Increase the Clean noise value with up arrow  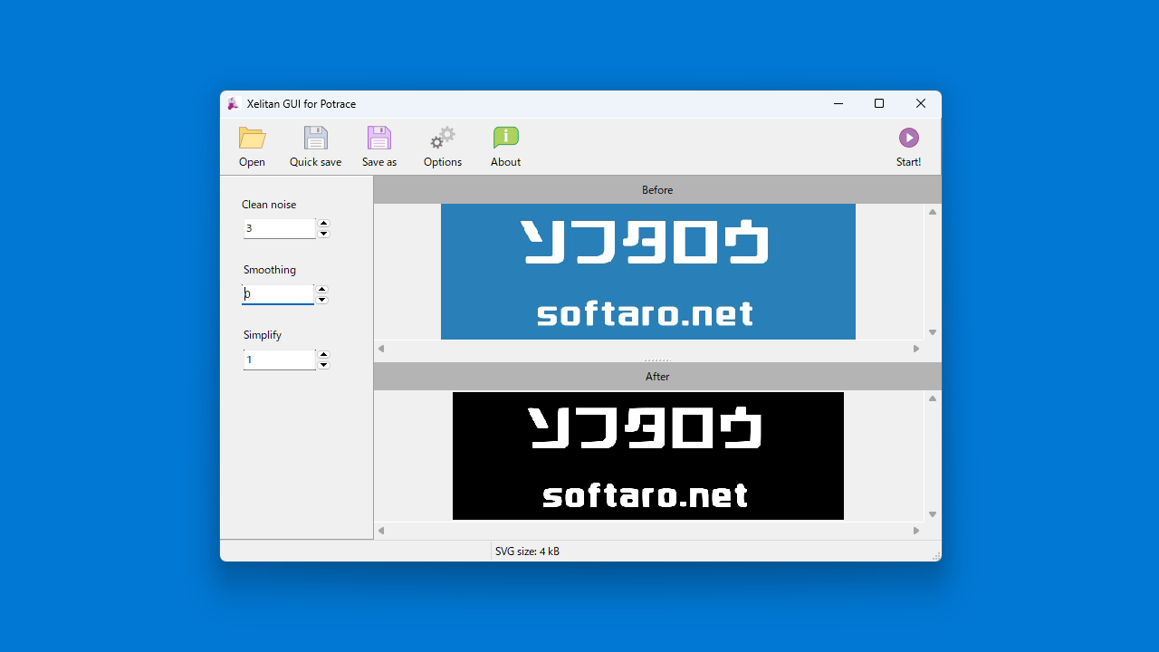(x=323, y=223)
